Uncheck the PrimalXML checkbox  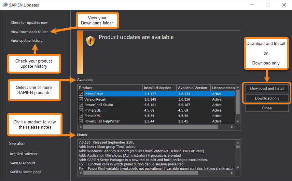click(81, 116)
